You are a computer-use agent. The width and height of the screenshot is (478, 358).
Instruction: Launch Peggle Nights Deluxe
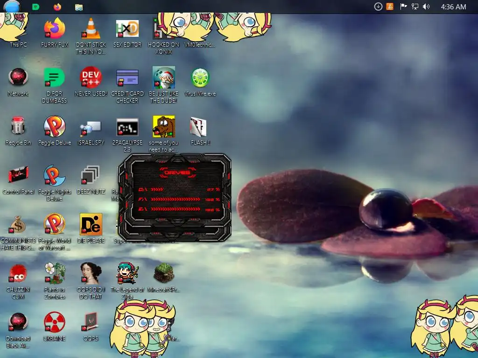pos(54,183)
